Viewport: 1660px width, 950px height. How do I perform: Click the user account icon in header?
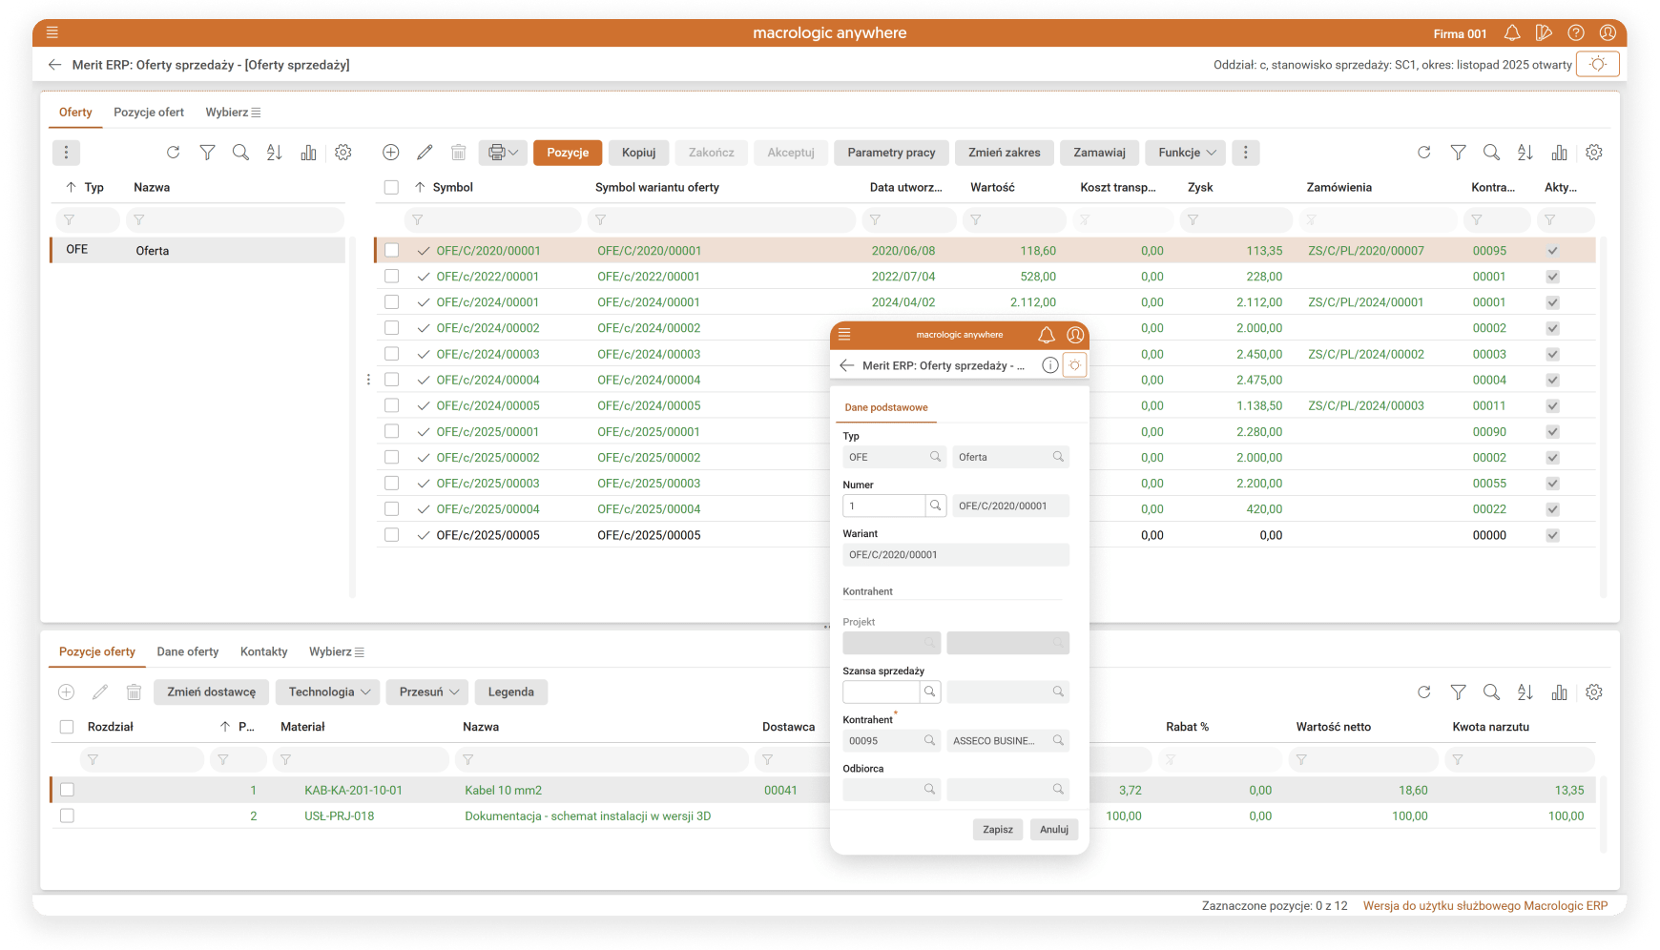tap(1608, 33)
